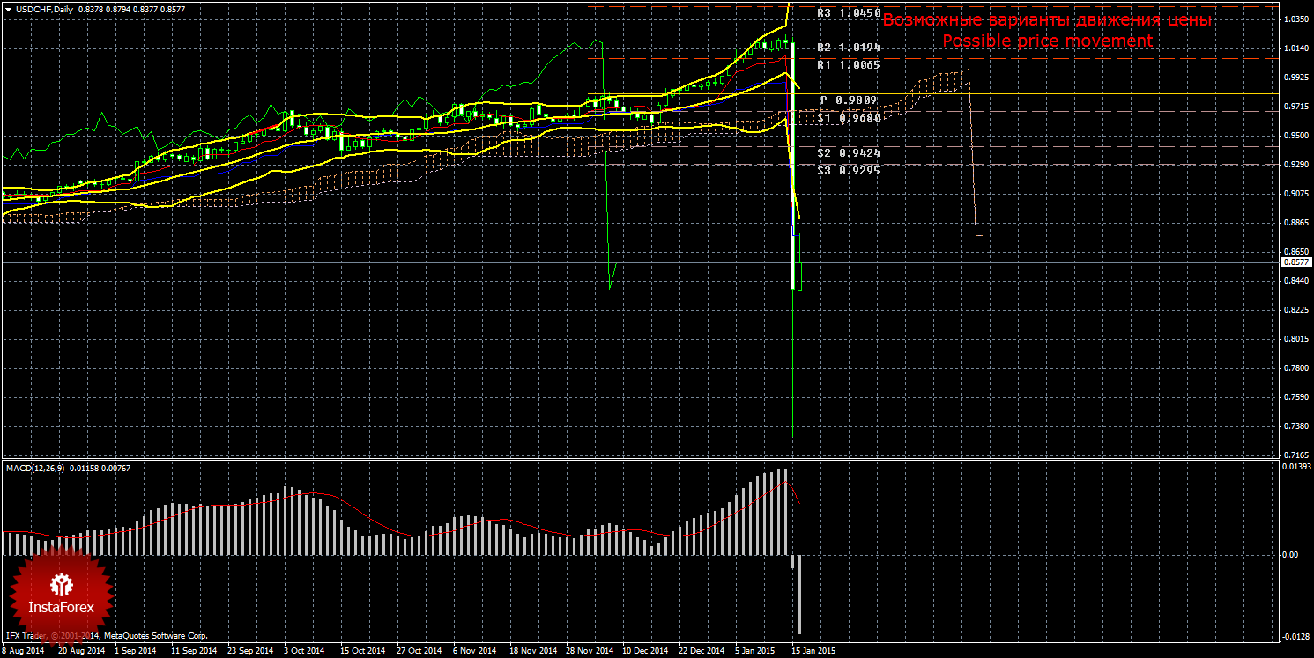The width and height of the screenshot is (1314, 658).
Task: Click the S3 0.9295 support label
Action: click(849, 170)
